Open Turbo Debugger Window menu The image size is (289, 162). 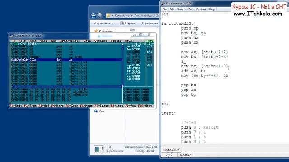coord(116,41)
